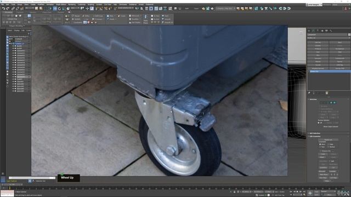Viewport: 351px width, 197px height.
Task: Open the selection filter dropdown
Action: [x=29, y=8]
